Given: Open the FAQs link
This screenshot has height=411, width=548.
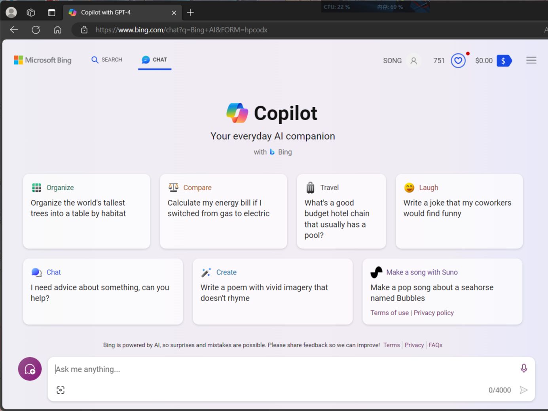Looking at the screenshot, I should 435,345.
